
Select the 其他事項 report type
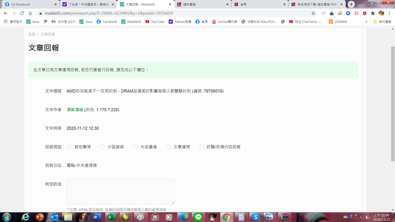pyautogui.click(x=69, y=147)
